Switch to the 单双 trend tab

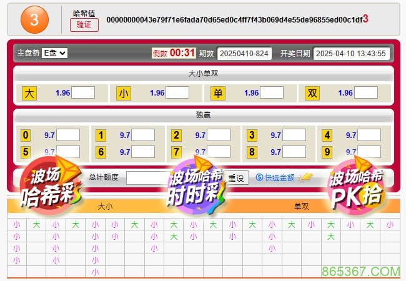302,206
